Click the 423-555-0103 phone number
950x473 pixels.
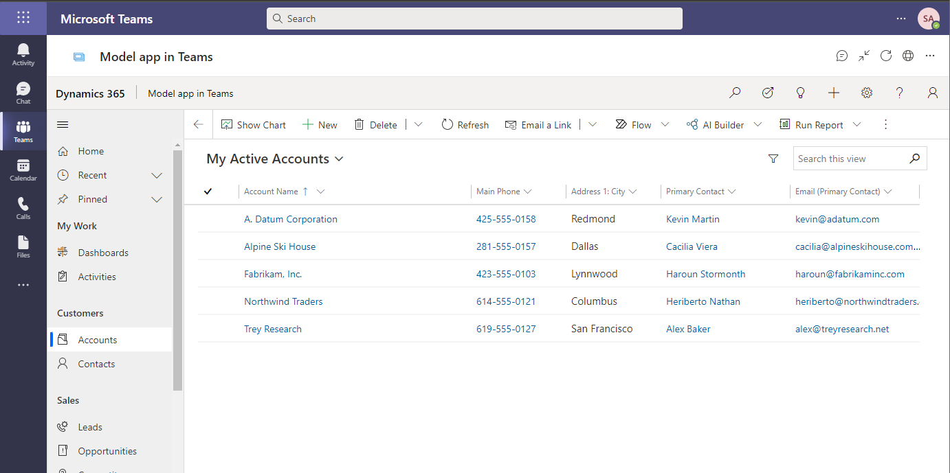tap(506, 274)
